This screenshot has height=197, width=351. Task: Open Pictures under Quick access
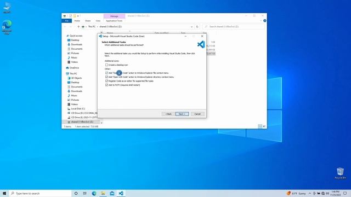[75, 53]
